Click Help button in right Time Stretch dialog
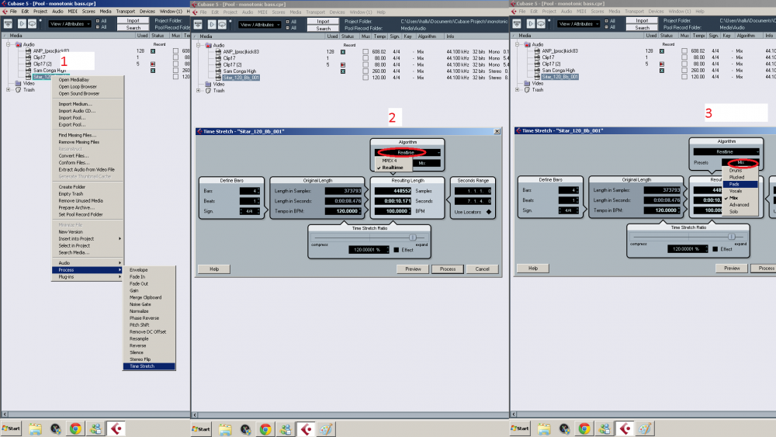Image resolution: width=776 pixels, height=437 pixels. pos(532,269)
